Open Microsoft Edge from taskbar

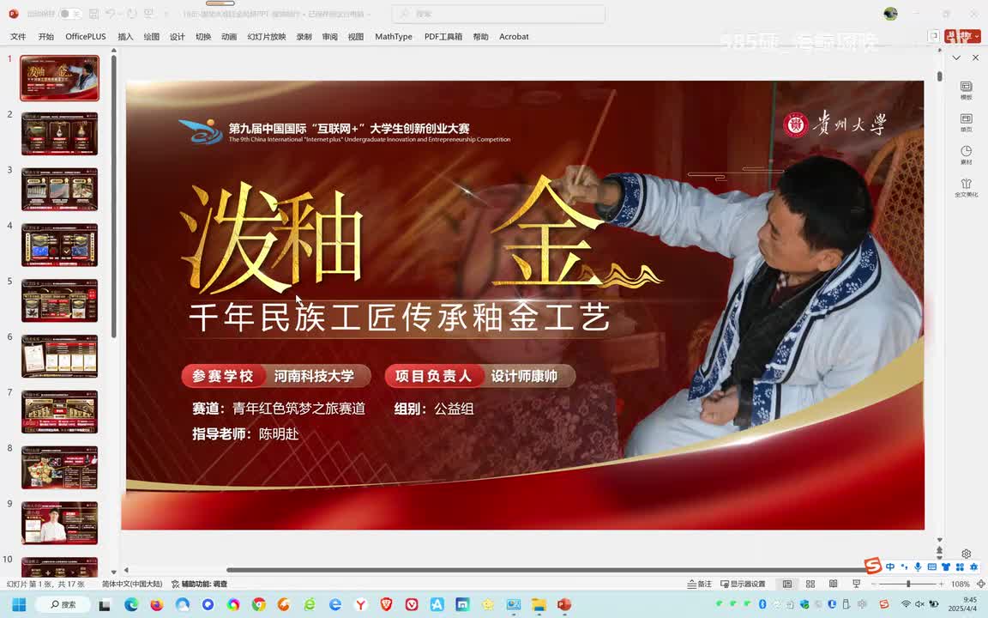[x=131, y=605]
